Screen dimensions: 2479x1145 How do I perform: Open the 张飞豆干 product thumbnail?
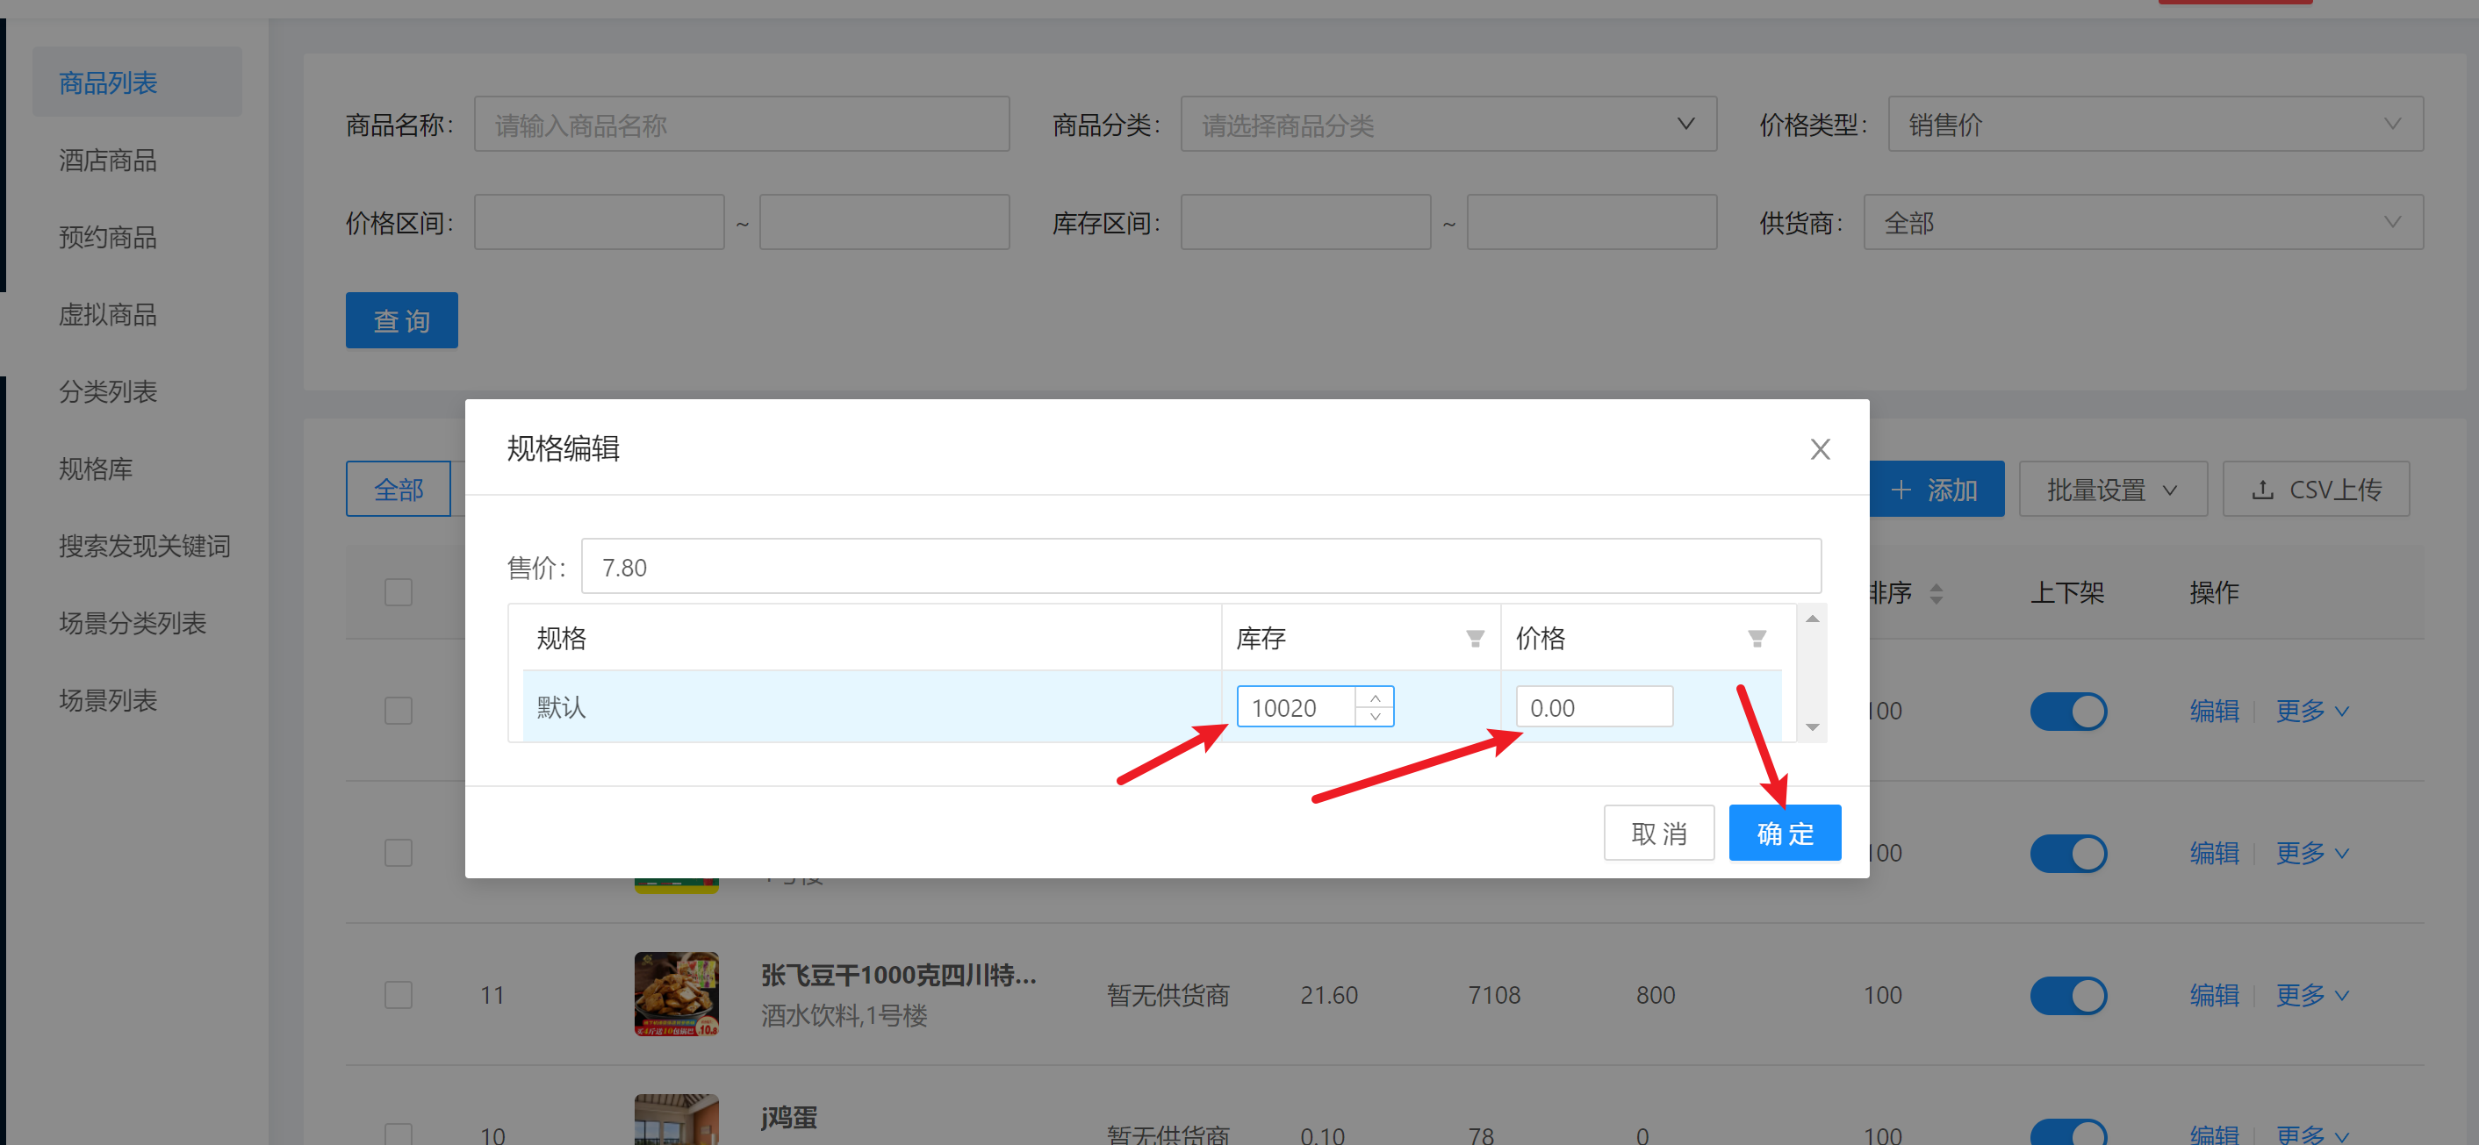point(676,994)
